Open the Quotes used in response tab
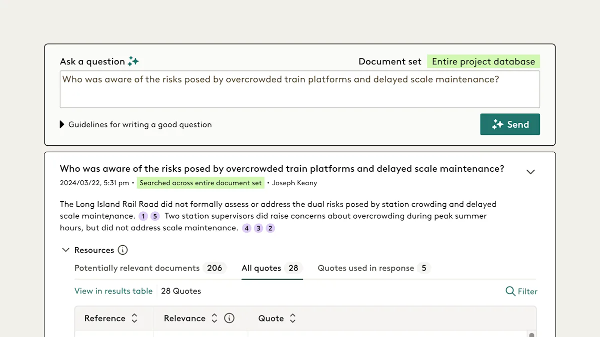The width and height of the screenshot is (600, 337). click(x=374, y=268)
